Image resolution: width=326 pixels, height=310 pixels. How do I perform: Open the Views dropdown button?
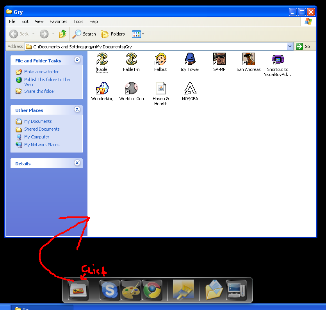pos(138,34)
